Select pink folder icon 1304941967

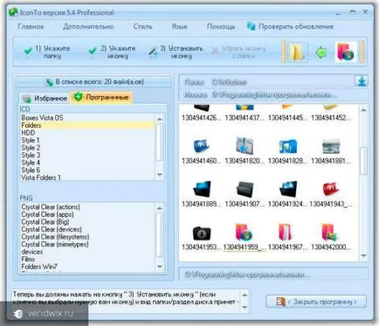(287, 237)
